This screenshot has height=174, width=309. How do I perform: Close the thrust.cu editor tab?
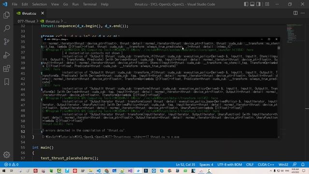tap(42, 13)
